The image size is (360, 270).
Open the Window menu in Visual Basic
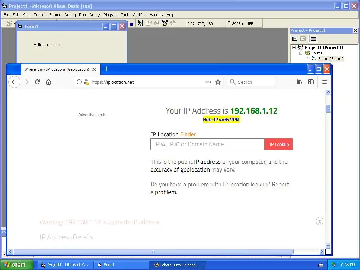click(x=156, y=15)
